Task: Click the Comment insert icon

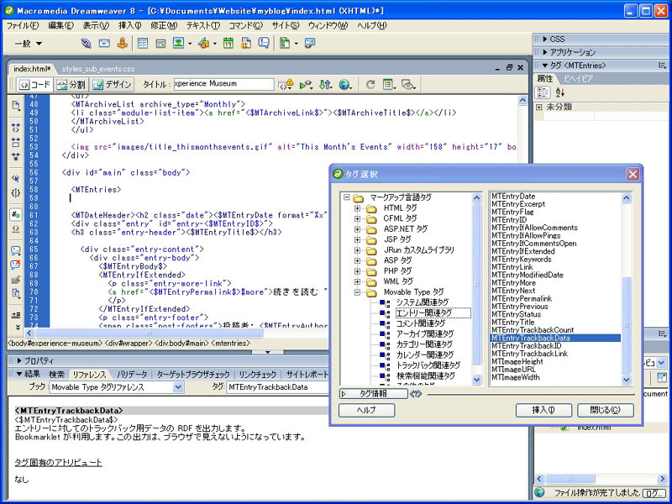Action: [x=264, y=44]
